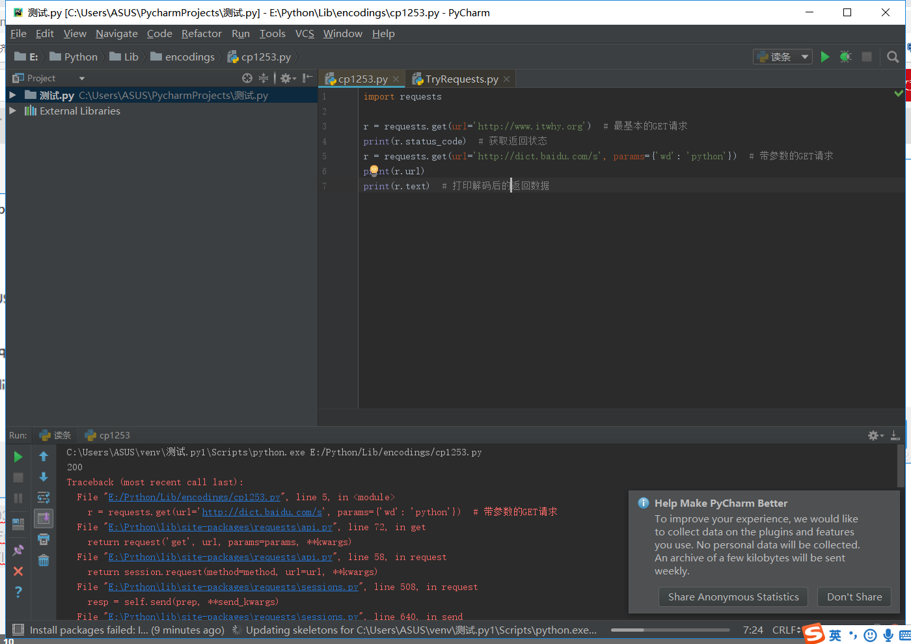This screenshot has height=644, width=911.
Task: Click the tool window quick-access icon in status bar
Action: 18,630
